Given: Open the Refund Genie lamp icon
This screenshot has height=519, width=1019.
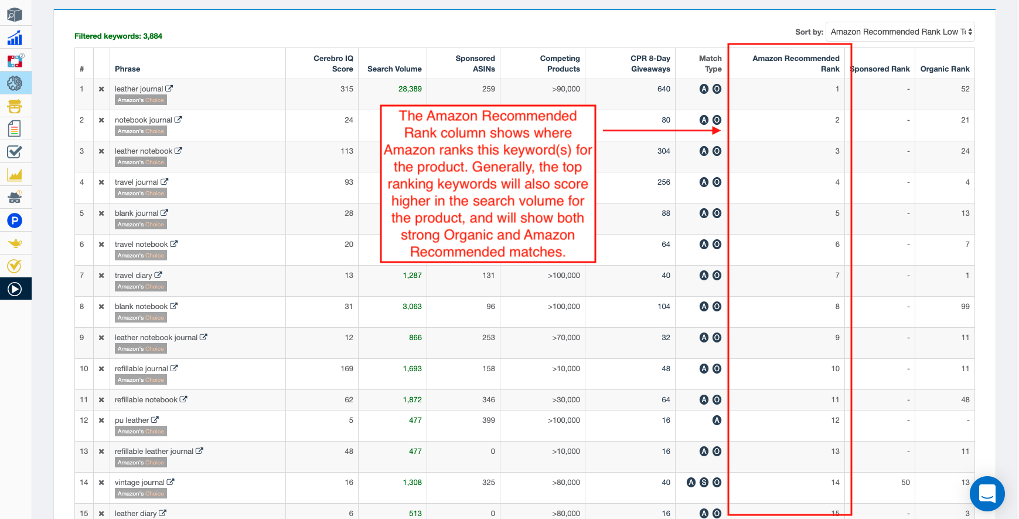Looking at the screenshot, I should coord(15,243).
